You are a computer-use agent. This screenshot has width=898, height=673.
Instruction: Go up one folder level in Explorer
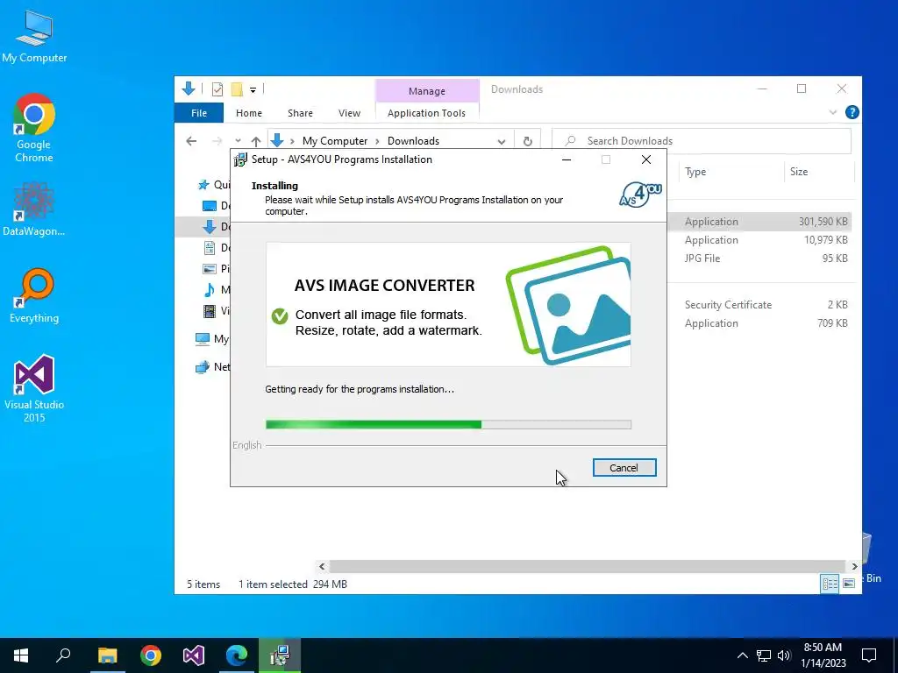(x=256, y=141)
